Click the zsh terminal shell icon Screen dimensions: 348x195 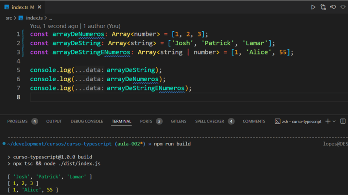tap(278, 122)
